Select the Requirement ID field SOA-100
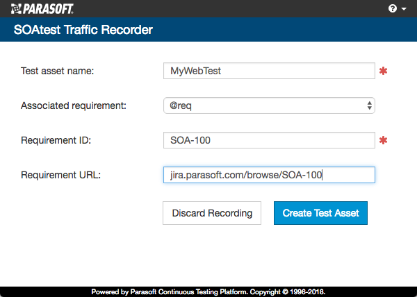 coord(269,140)
